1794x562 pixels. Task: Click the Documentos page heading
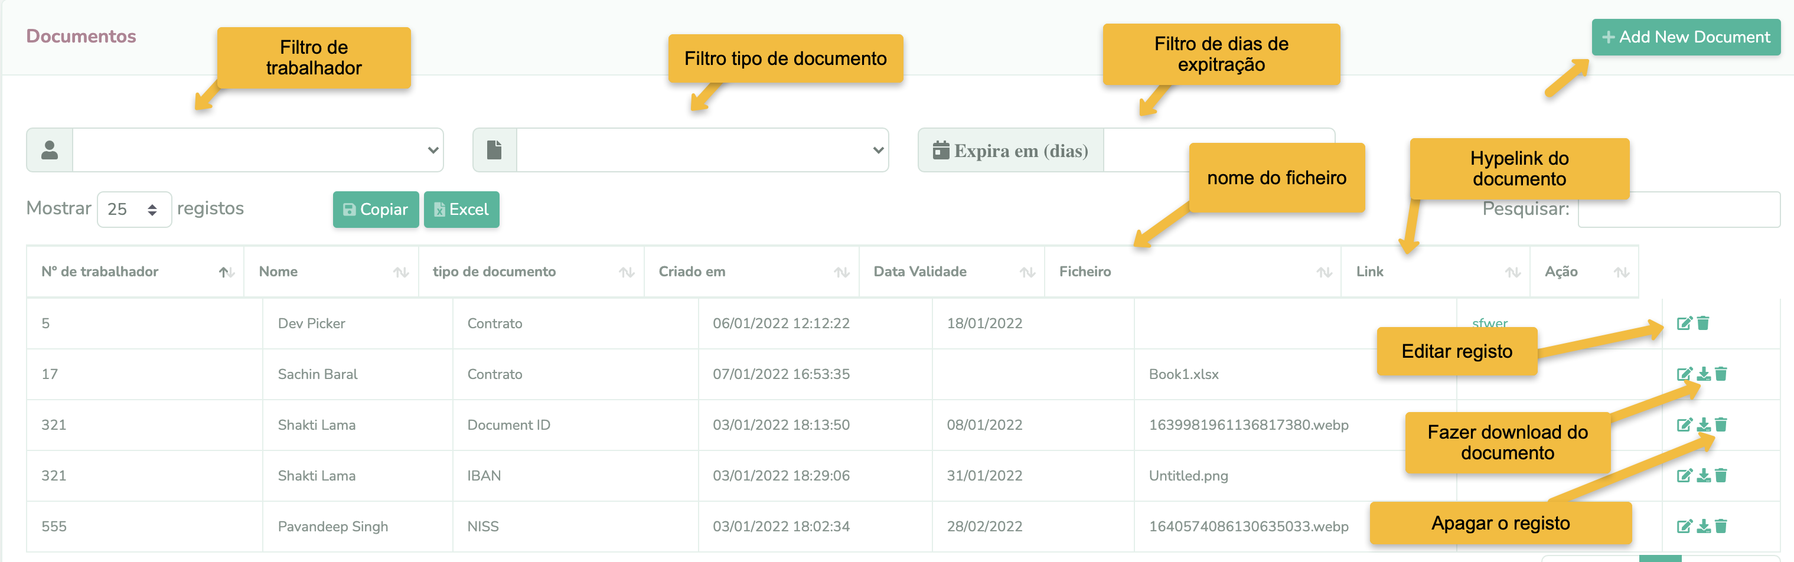coord(81,36)
